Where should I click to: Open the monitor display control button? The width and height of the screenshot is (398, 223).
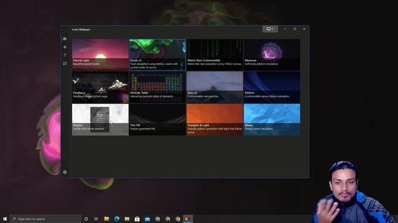270,29
